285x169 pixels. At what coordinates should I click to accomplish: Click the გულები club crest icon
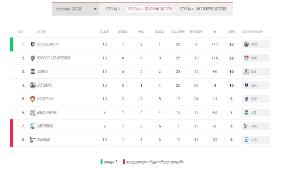32,99
